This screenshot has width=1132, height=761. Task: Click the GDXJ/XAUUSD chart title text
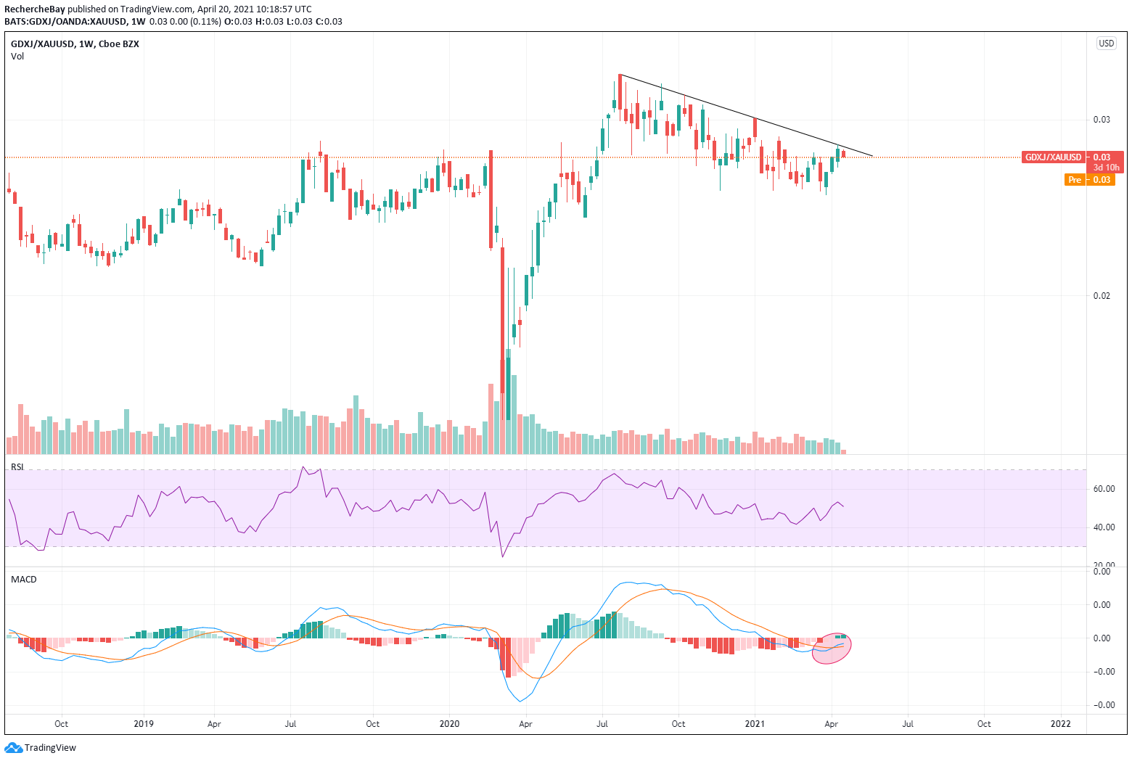click(75, 44)
